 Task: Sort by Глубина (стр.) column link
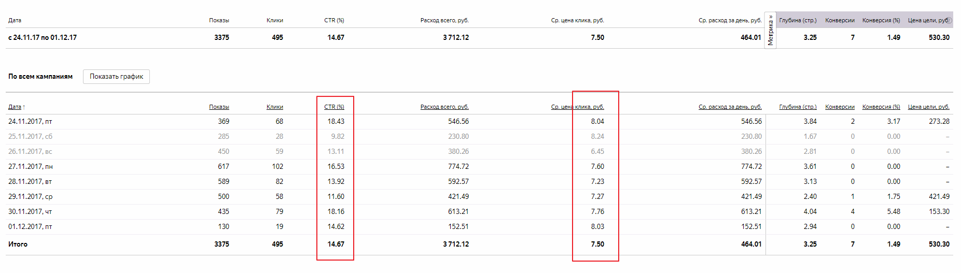coord(798,107)
